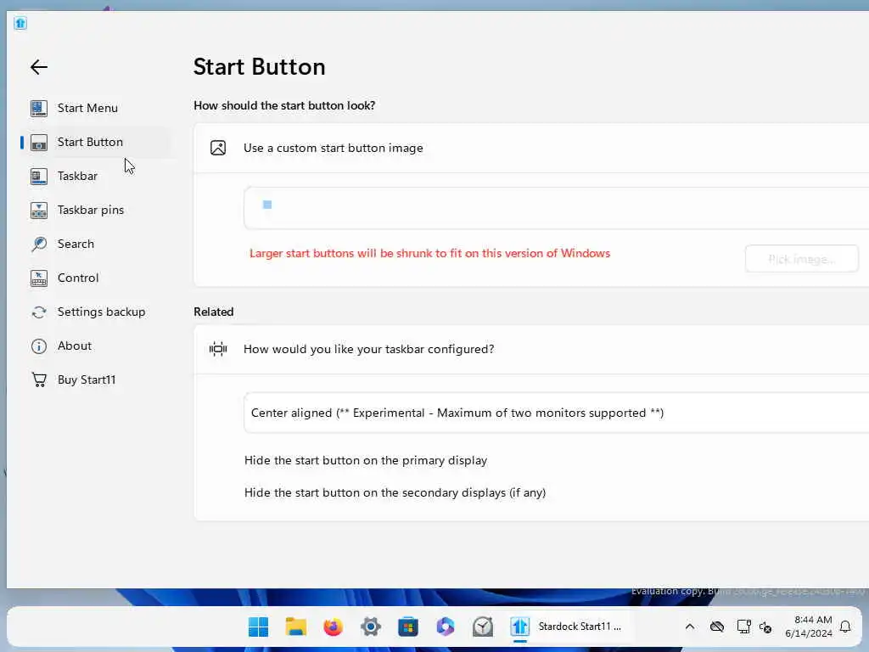The image size is (869, 652).
Task: Click the Taskbar sidebar icon
Action: pos(39,177)
